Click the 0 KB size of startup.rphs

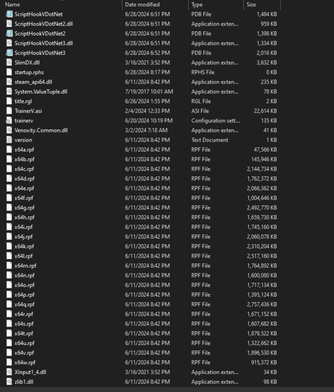coord(271,72)
